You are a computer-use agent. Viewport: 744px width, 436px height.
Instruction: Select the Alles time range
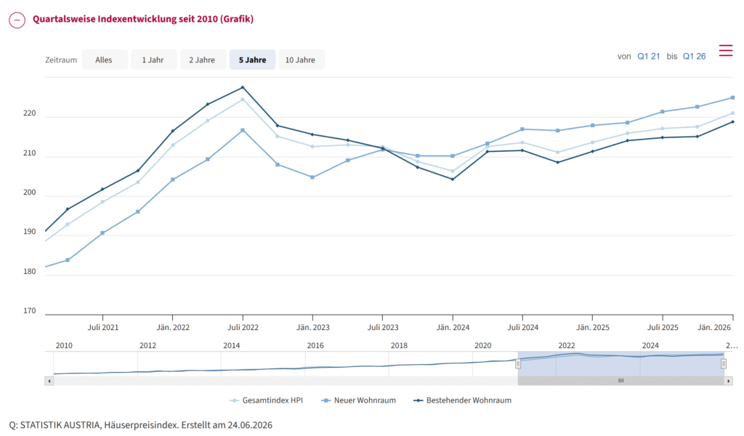point(104,60)
